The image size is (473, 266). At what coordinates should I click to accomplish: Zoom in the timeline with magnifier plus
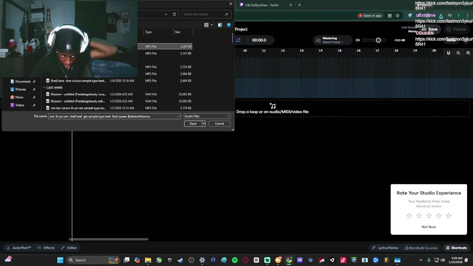click(468, 53)
